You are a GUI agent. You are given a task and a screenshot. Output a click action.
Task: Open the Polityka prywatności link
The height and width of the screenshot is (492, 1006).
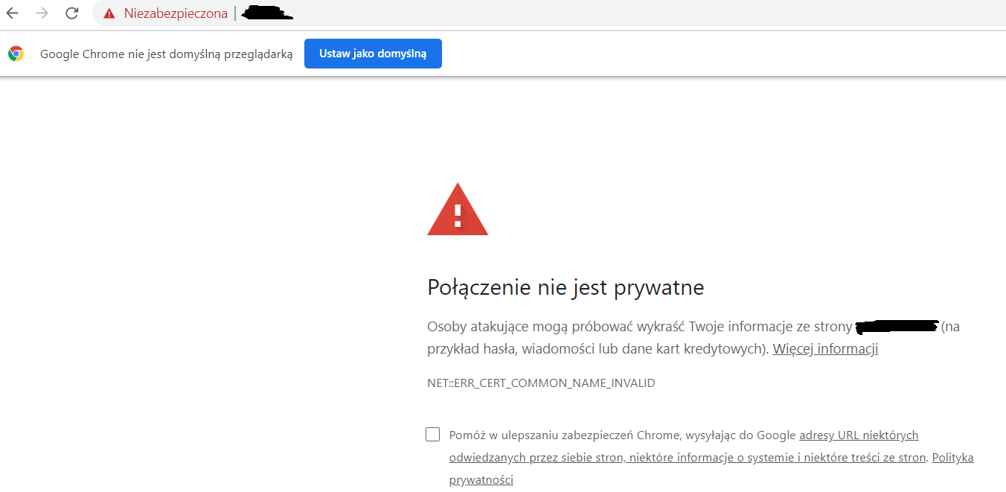(711, 468)
